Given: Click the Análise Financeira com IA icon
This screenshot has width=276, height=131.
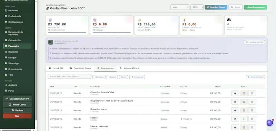Looking at the screenshot, I should pos(50,42).
